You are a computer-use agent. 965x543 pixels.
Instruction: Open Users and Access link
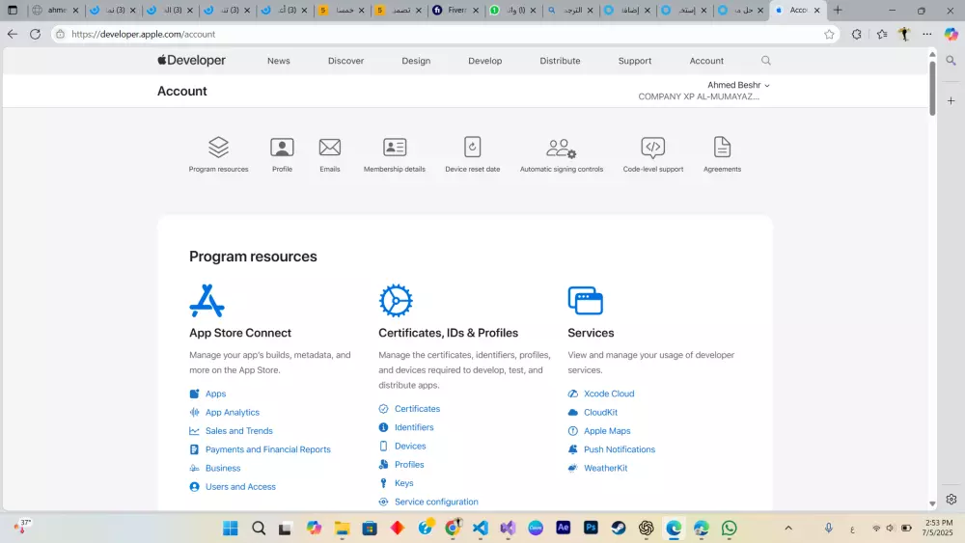(x=240, y=486)
